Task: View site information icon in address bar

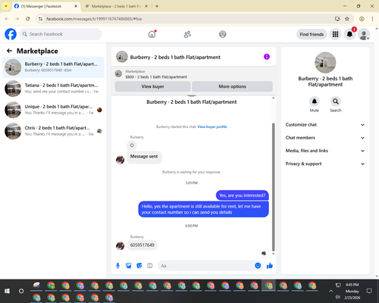Action: pyautogui.click(x=40, y=19)
